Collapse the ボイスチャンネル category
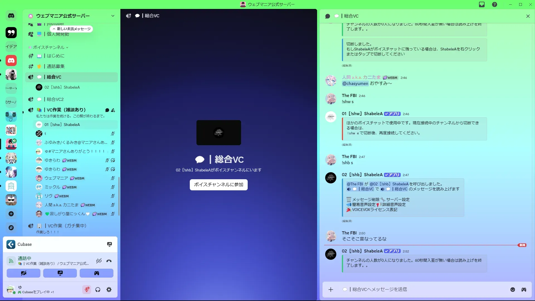This screenshot has width=535, height=301. pos(49,47)
